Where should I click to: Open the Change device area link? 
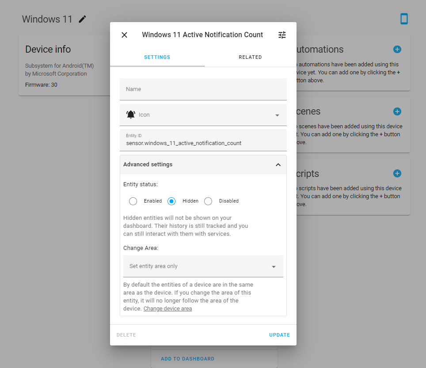coord(167,308)
